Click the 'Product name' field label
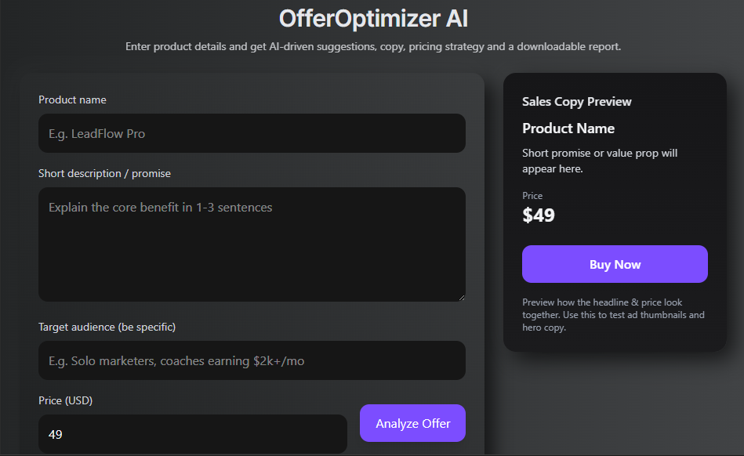744x456 pixels. (x=72, y=100)
